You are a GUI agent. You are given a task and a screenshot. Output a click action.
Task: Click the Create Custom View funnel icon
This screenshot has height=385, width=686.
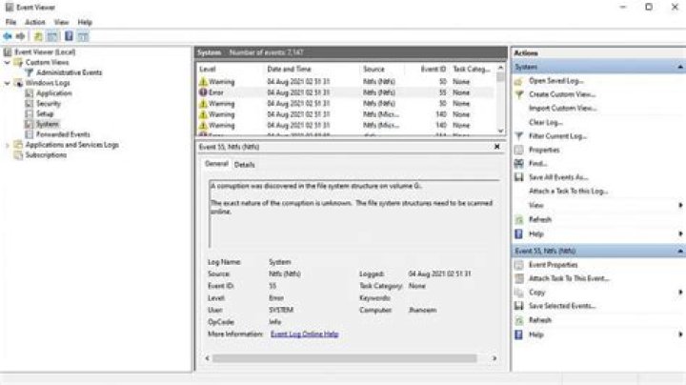click(x=519, y=94)
